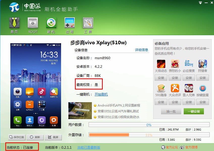214x151 pixels.
Task: Install 雪人兄弟 with its 安装 button
Action: click(x=189, y=102)
